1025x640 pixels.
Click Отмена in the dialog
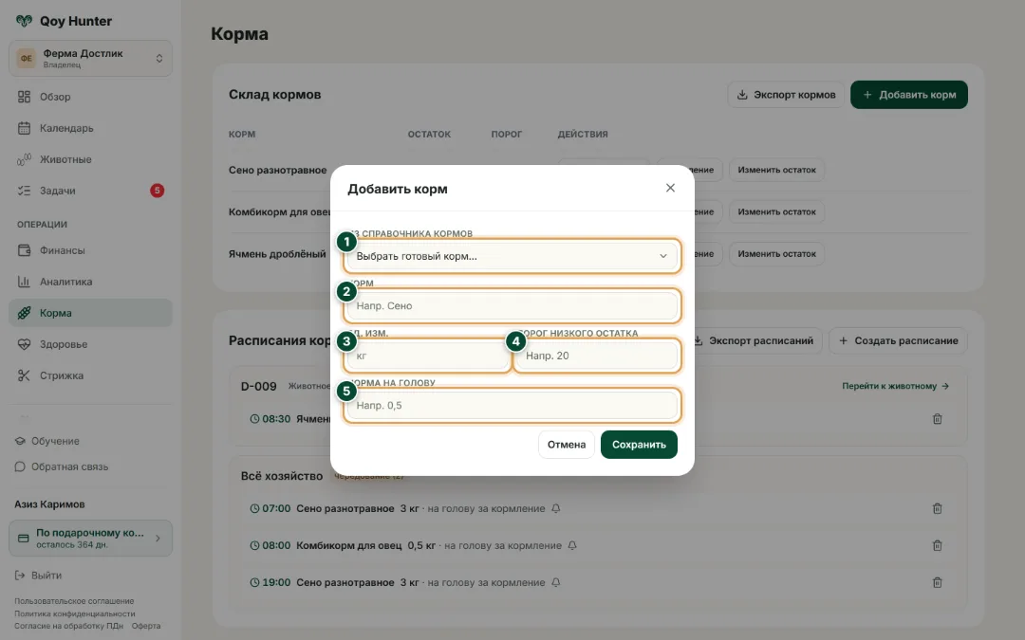[566, 445]
